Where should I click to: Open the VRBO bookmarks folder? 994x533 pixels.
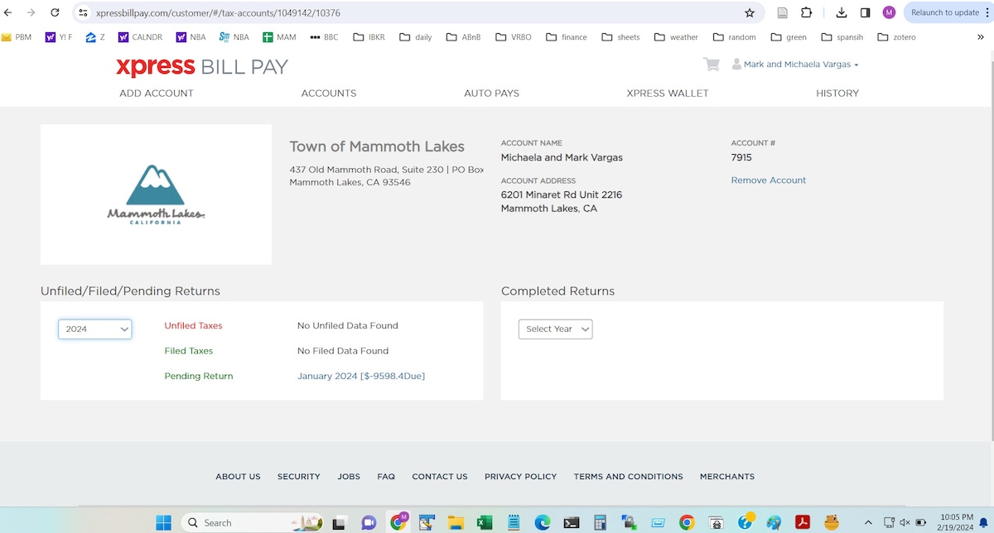pyautogui.click(x=514, y=37)
